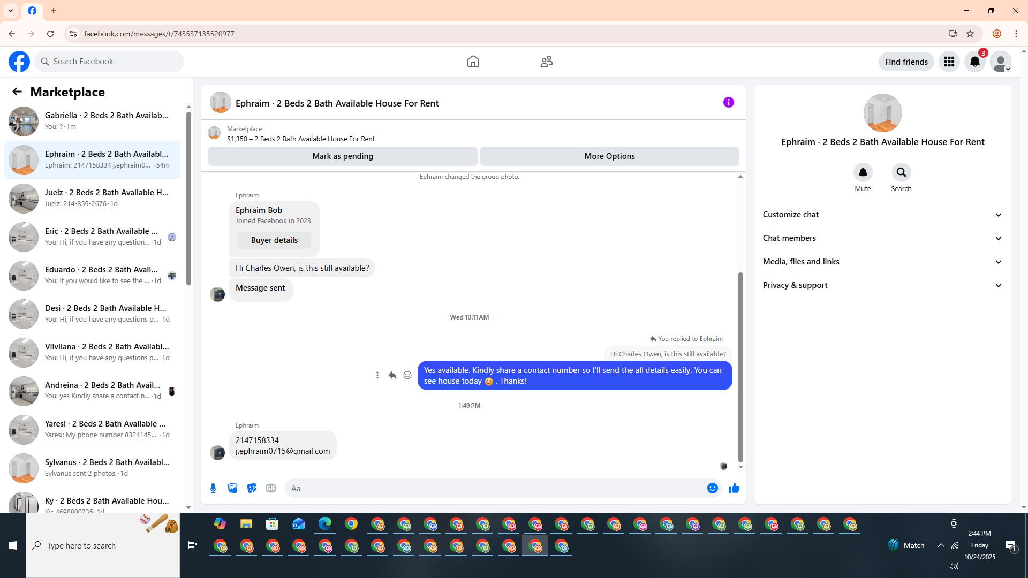
Task: Open the Yaresi conversation
Action: pyautogui.click(x=92, y=430)
